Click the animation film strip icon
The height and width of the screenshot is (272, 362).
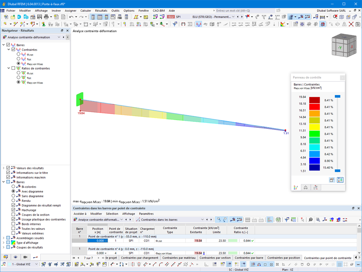pos(190,24)
